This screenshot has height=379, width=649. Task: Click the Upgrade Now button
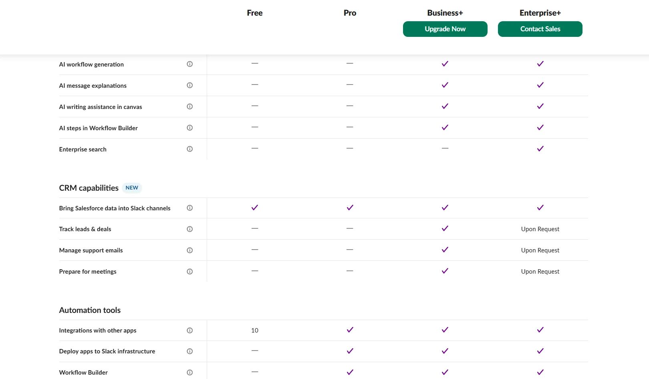point(445,29)
